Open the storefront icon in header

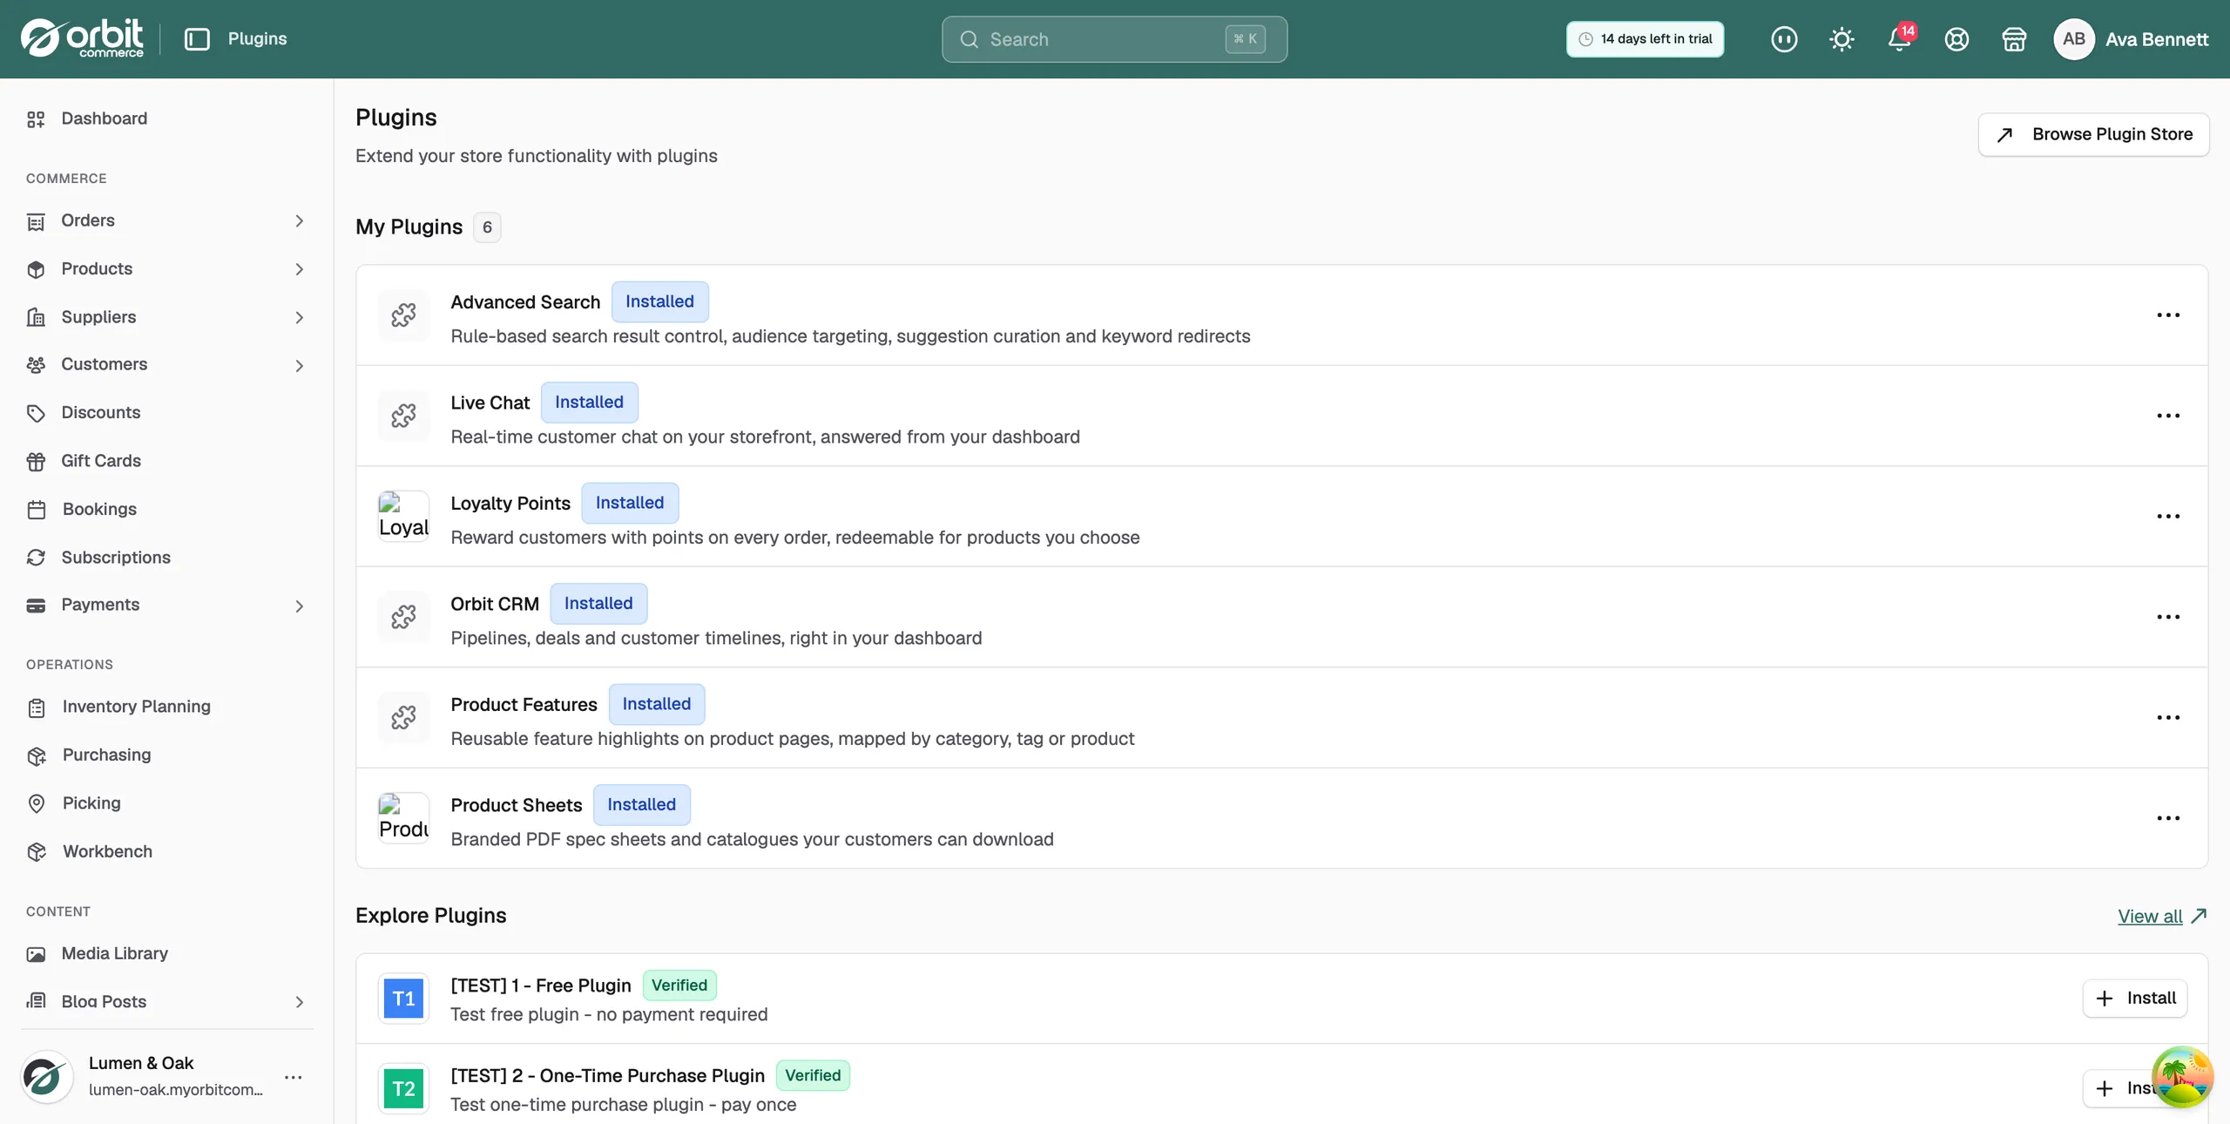[2014, 39]
